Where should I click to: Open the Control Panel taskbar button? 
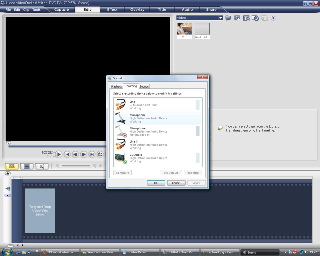tap(140, 252)
